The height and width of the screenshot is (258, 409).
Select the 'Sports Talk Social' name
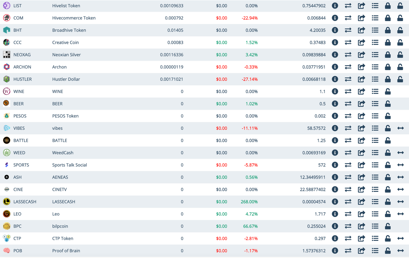pos(70,165)
